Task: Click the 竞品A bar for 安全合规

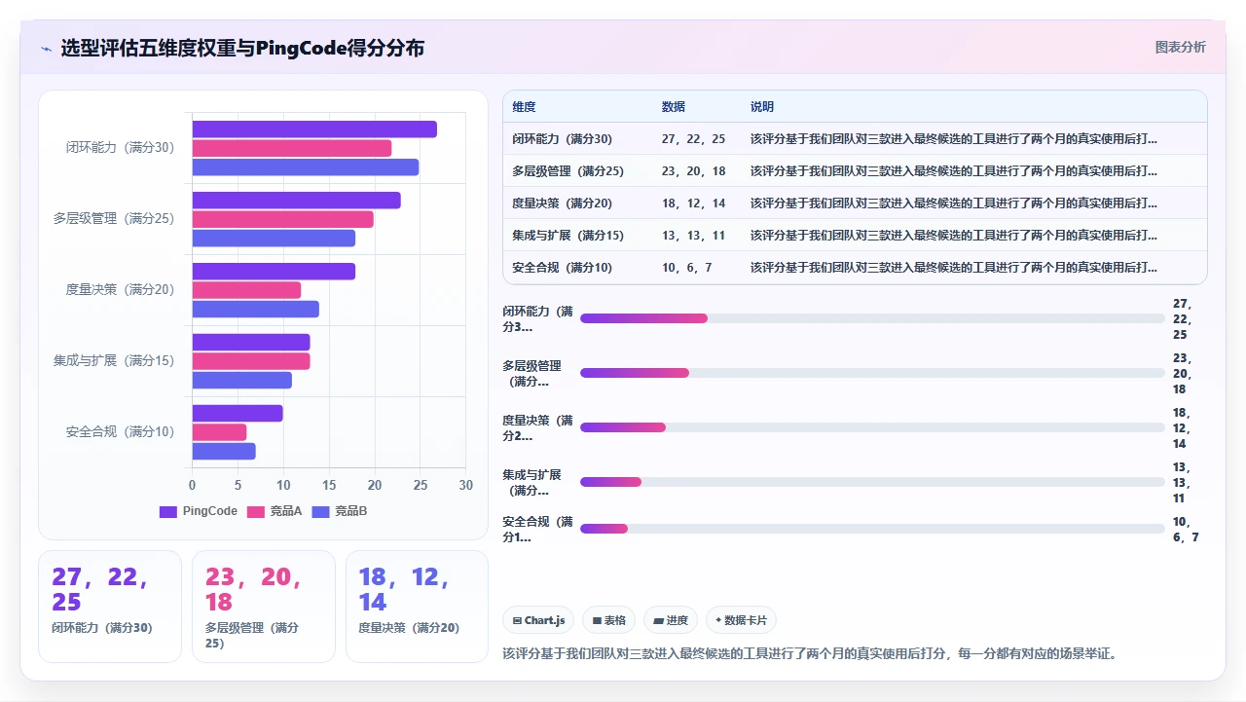Action: (x=219, y=432)
